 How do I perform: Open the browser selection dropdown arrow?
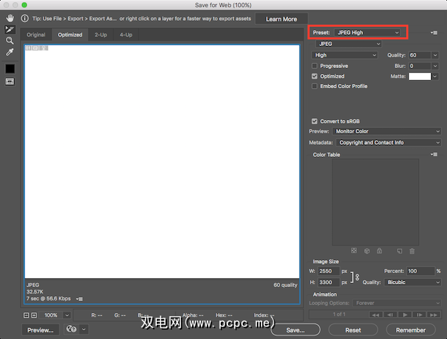tap(84, 329)
